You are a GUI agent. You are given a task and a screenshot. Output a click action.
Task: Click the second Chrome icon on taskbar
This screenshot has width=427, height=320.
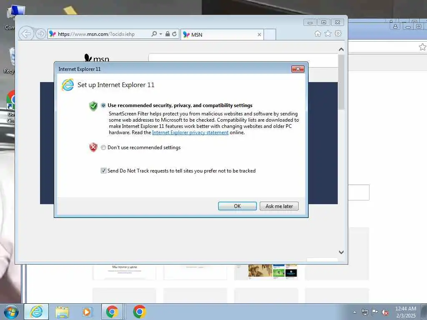click(x=139, y=312)
